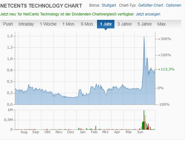
Task: Click the +113,3% performance label
Action: tap(166, 69)
